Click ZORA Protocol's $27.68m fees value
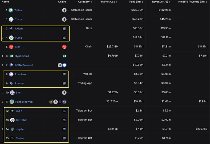210x144 pixels. (x=138, y=65)
